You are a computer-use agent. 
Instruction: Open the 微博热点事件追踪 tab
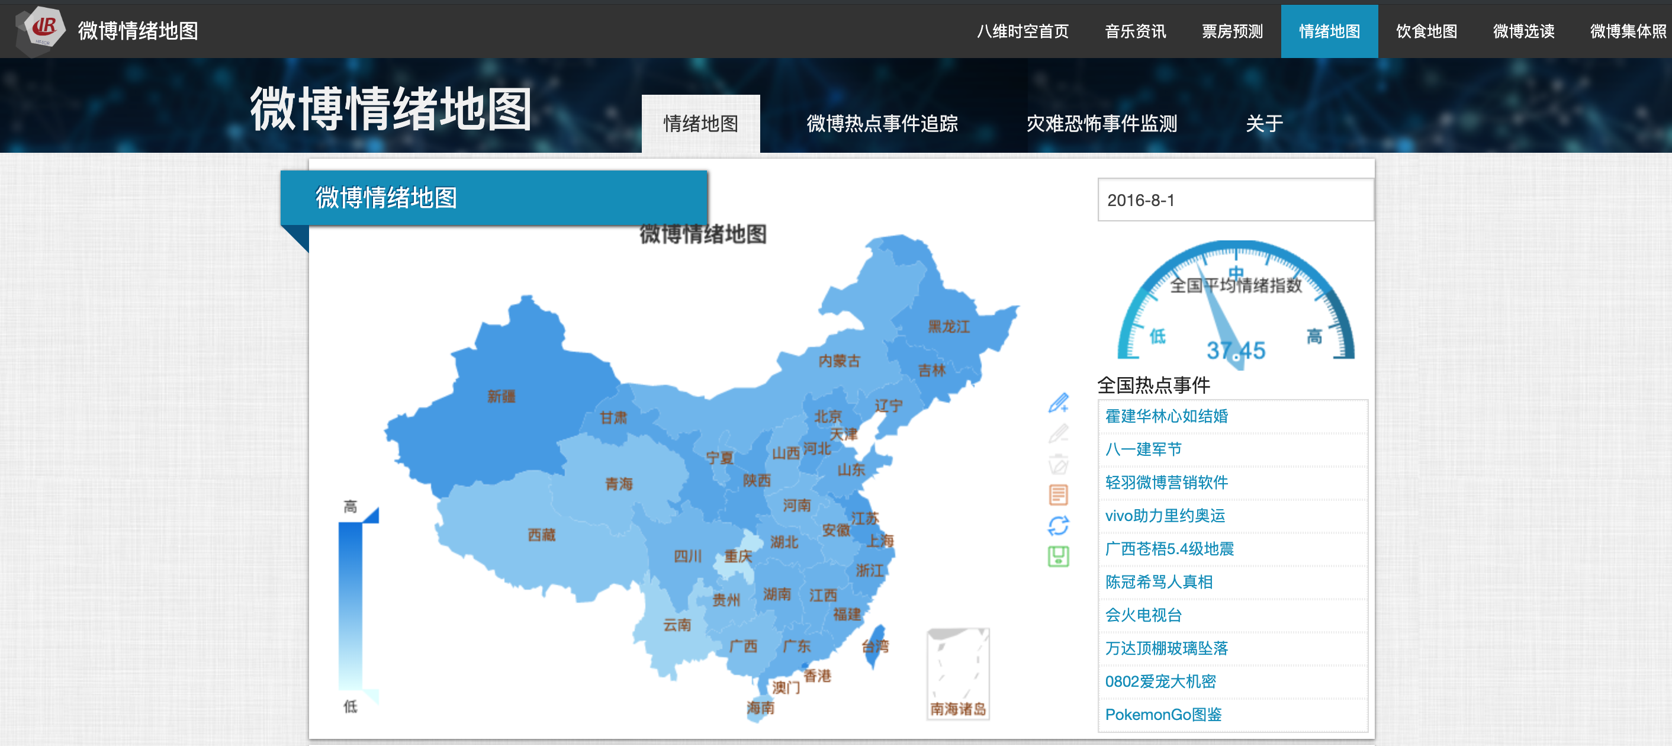[x=882, y=123]
